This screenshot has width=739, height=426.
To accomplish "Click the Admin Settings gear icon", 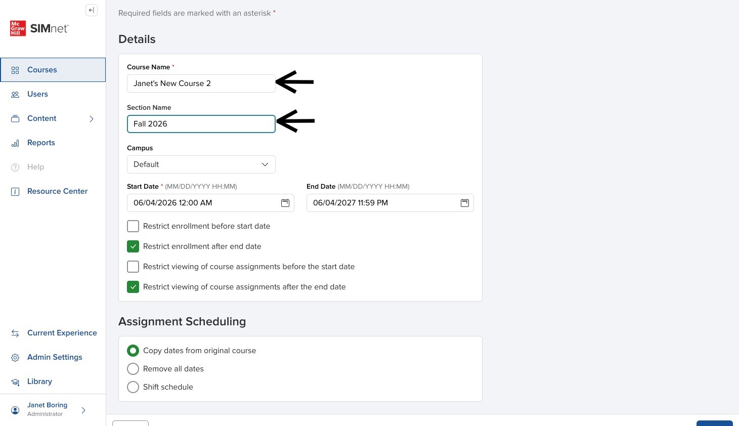I will click(15, 358).
